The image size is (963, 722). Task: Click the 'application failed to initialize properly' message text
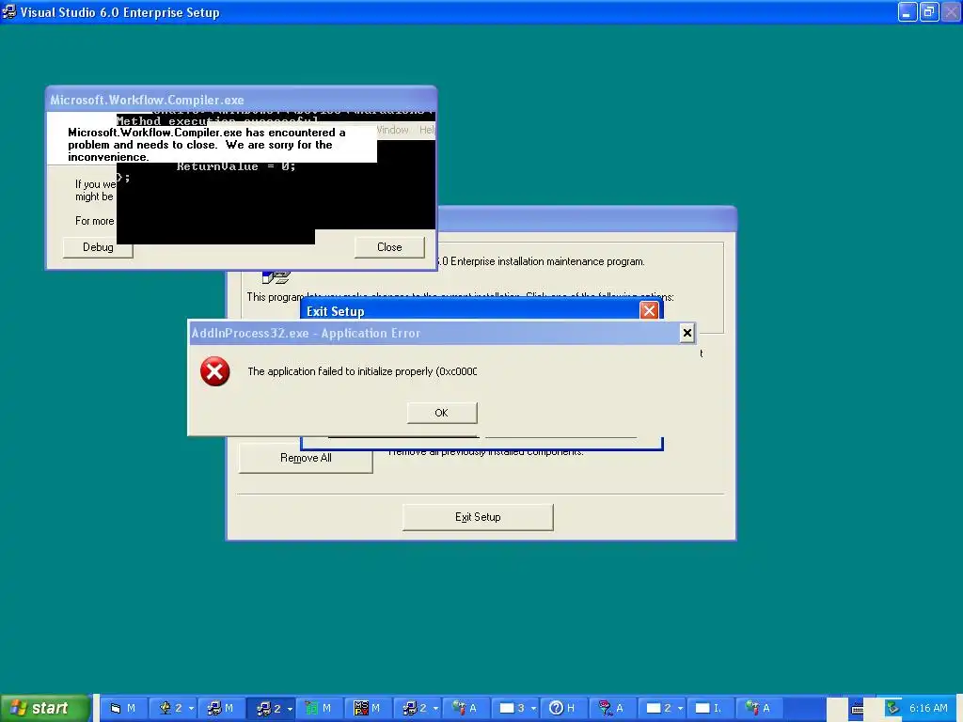click(362, 371)
